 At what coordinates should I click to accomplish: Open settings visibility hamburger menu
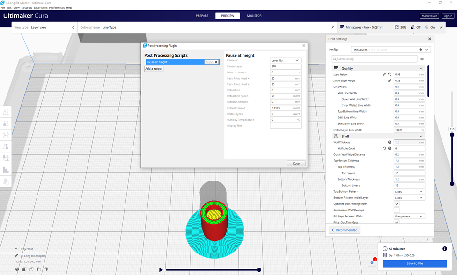click(422, 59)
